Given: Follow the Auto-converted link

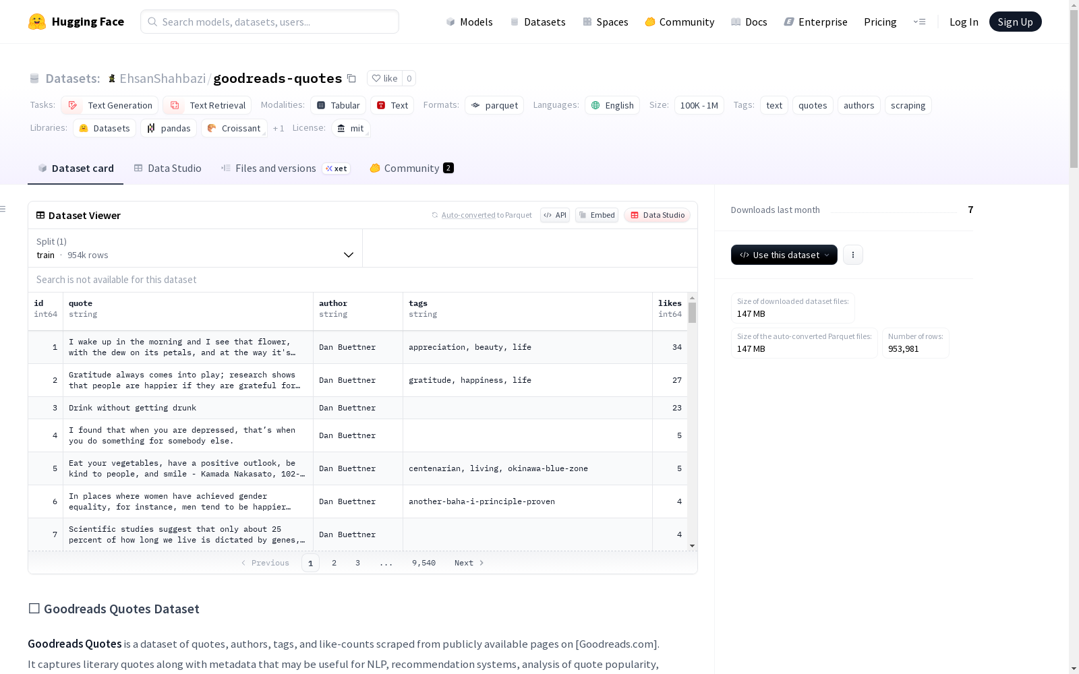Looking at the screenshot, I should click(469, 215).
